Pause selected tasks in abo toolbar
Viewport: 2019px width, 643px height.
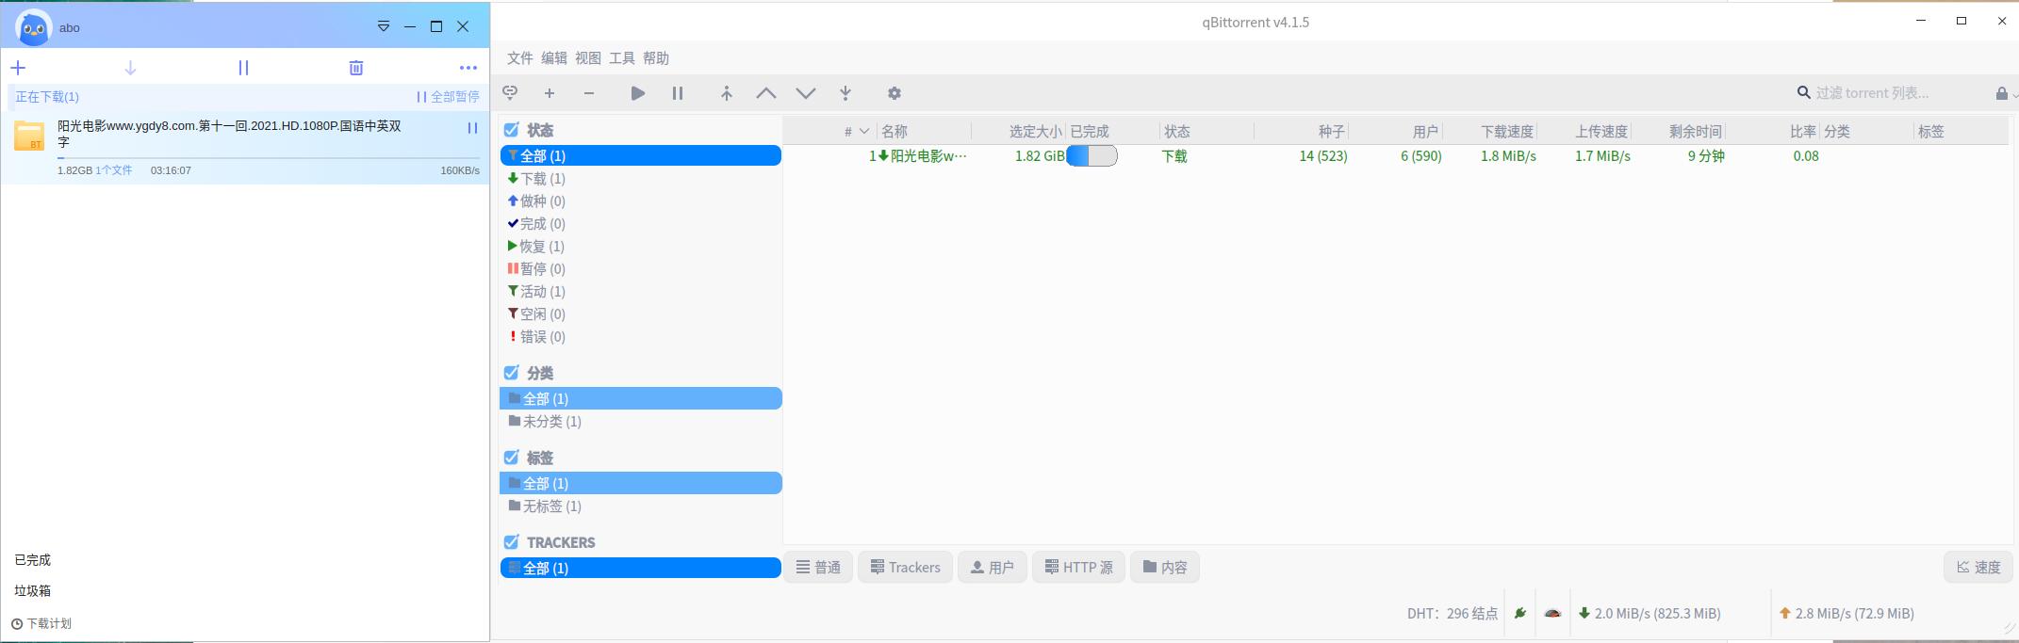click(x=243, y=68)
